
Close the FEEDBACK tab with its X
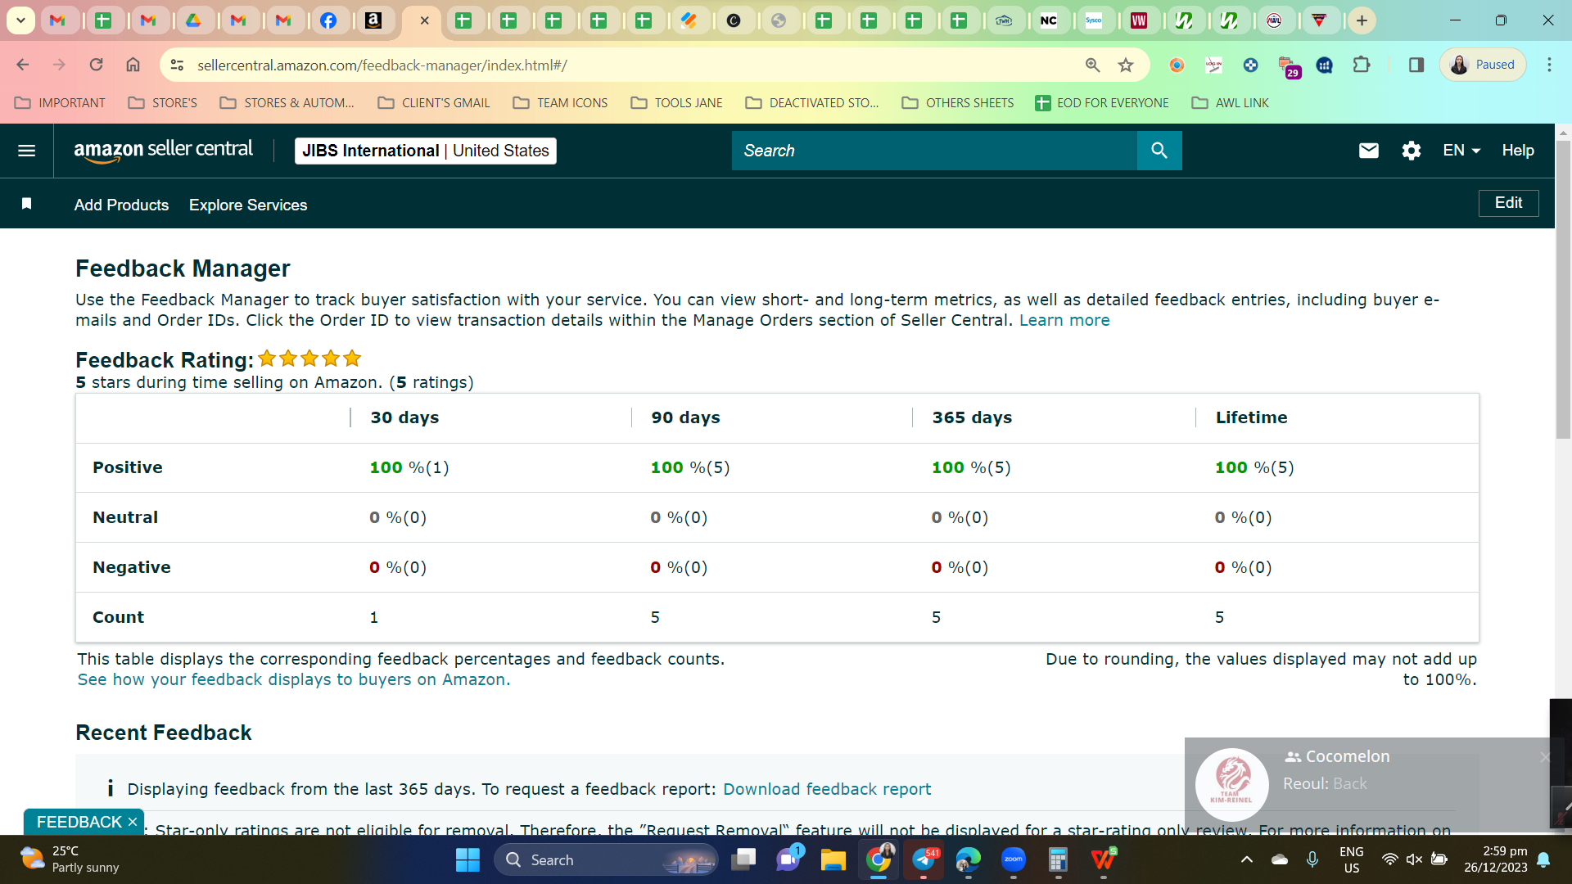pos(133,822)
